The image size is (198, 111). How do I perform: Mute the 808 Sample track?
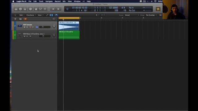[x=24, y=27]
